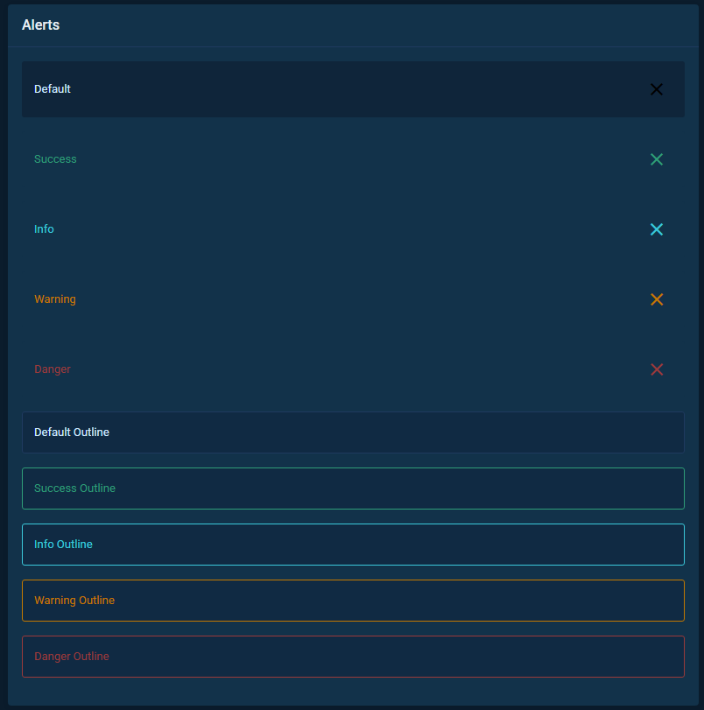Select the 'Warning' alert text
This screenshot has width=704, height=710.
(x=55, y=299)
